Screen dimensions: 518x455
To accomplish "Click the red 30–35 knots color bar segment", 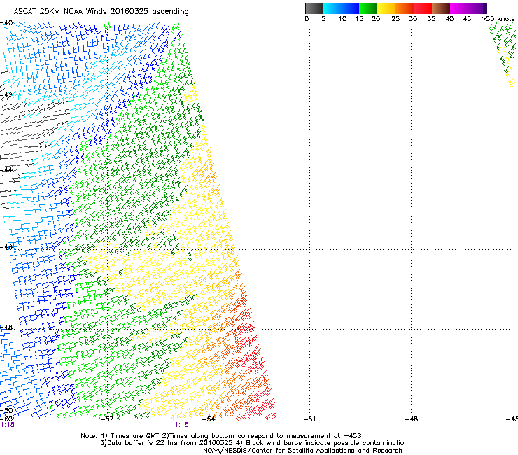I will click(423, 8).
